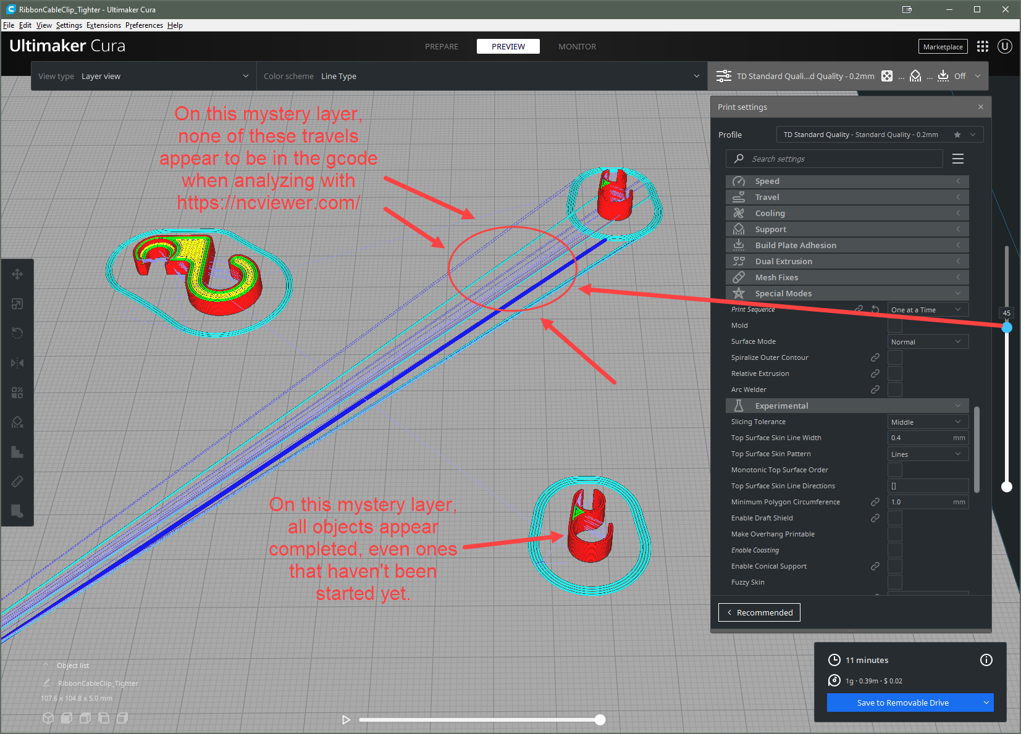Close the Print settings panel
The height and width of the screenshot is (734, 1021).
[981, 107]
